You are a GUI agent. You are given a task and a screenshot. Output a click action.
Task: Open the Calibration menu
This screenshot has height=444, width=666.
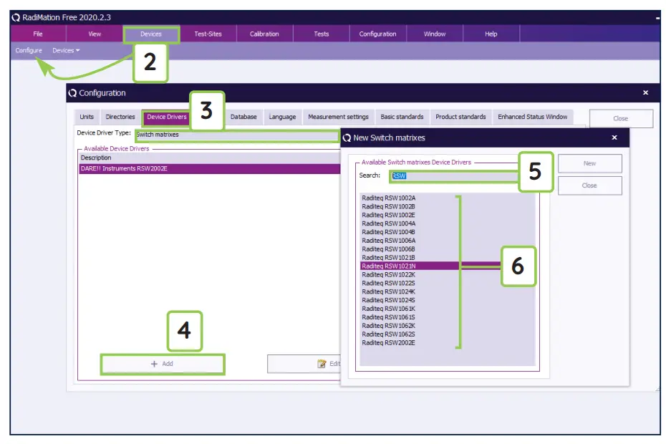pyautogui.click(x=264, y=34)
